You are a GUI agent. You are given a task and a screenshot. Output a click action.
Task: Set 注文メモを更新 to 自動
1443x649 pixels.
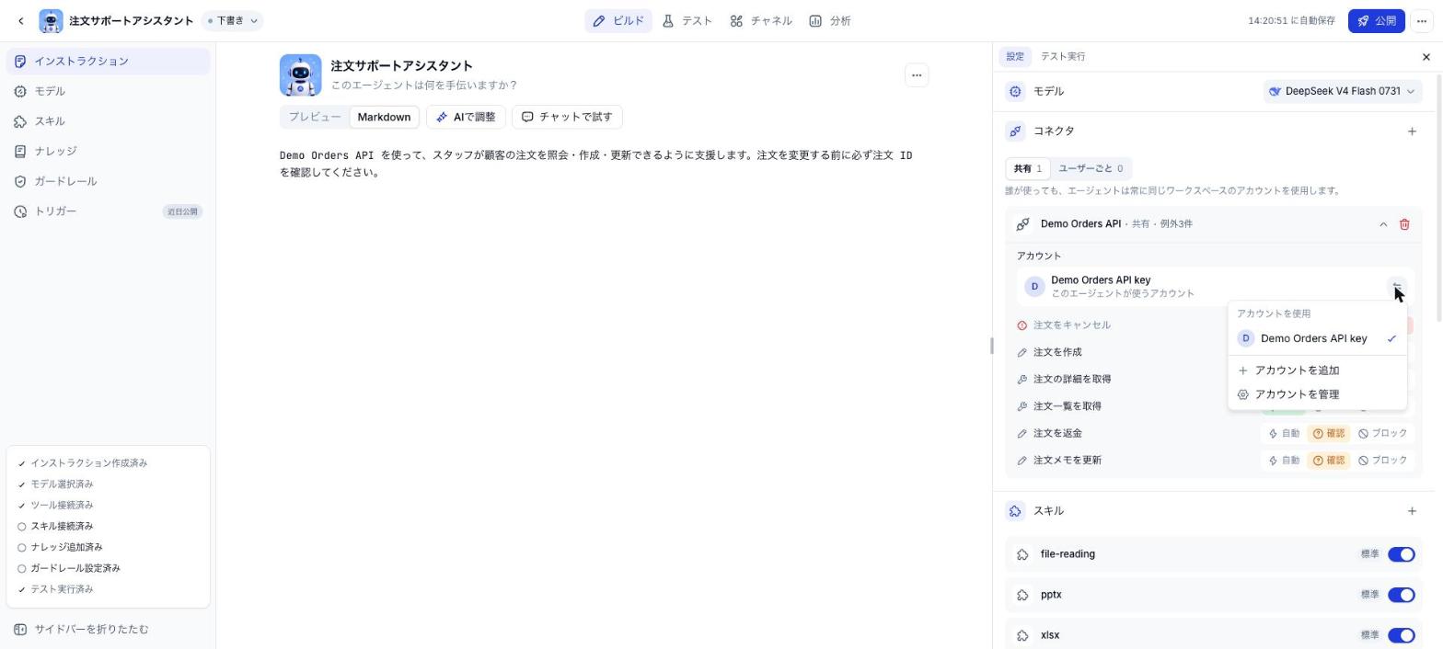[x=1284, y=461]
